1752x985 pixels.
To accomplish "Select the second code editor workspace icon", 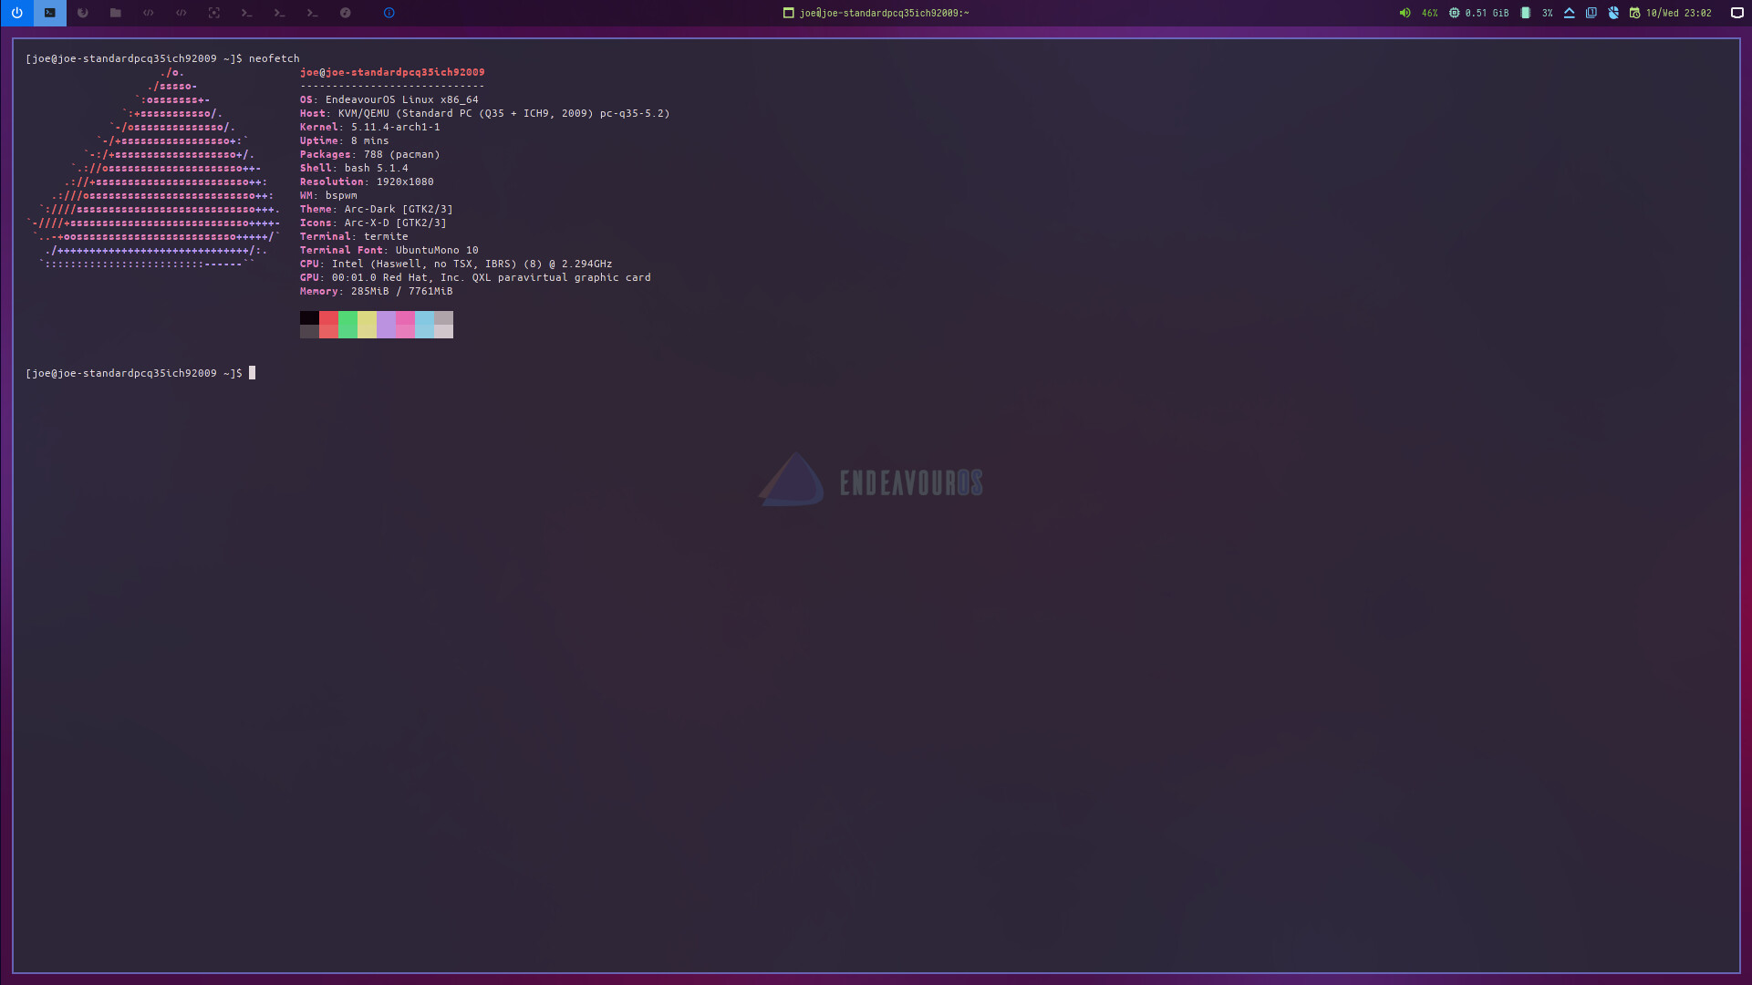I will click(181, 13).
